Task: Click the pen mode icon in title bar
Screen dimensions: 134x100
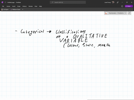Action: [118, 2]
